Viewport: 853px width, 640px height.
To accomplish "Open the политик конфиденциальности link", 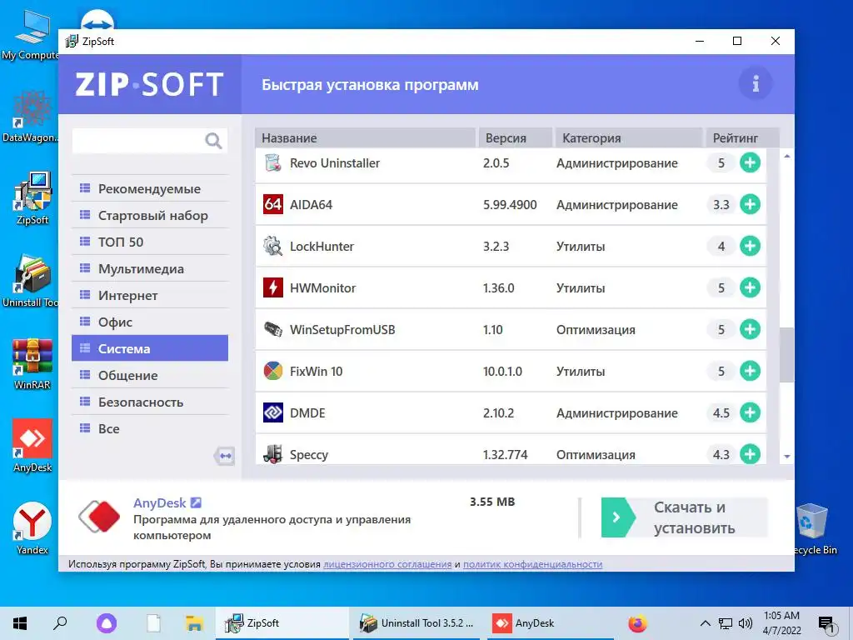I will [532, 564].
